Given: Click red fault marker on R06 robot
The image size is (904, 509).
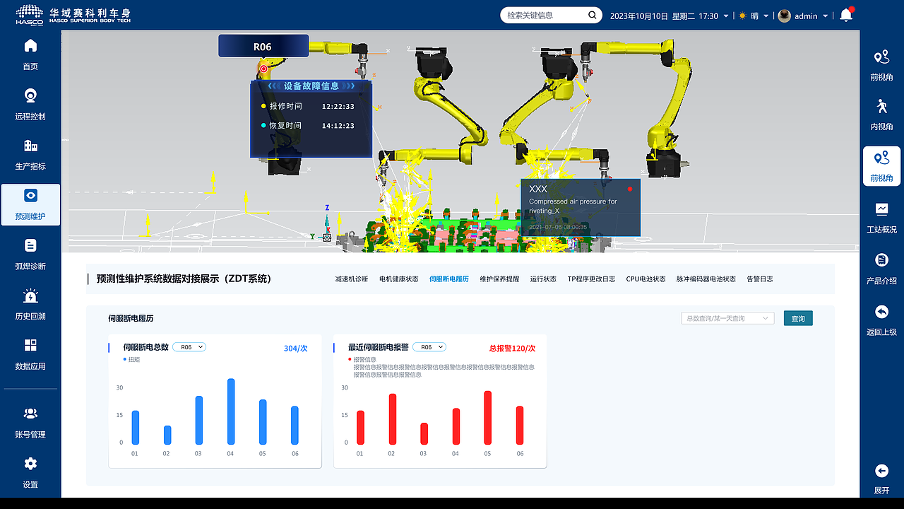Looking at the screenshot, I should coord(263,69).
